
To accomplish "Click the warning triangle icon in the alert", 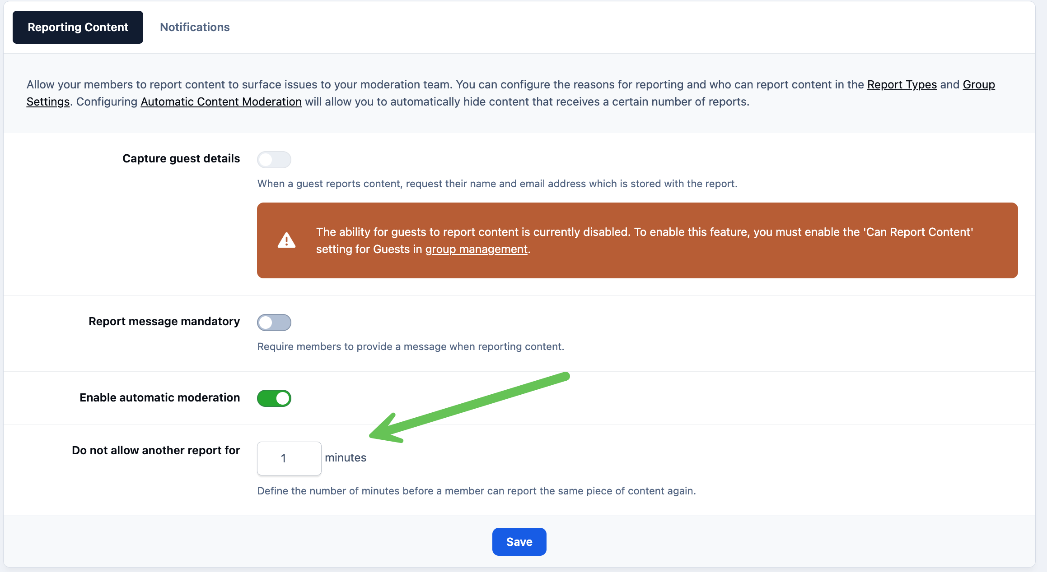I will point(286,240).
